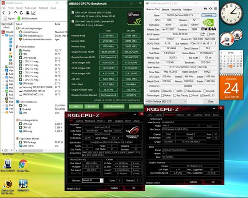Toggle the DirectCompute checkbox in GPU-Z
Viewport: 248px width, 198px height.
[x=186, y=91]
